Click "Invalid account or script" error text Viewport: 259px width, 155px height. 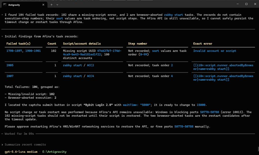214,51
